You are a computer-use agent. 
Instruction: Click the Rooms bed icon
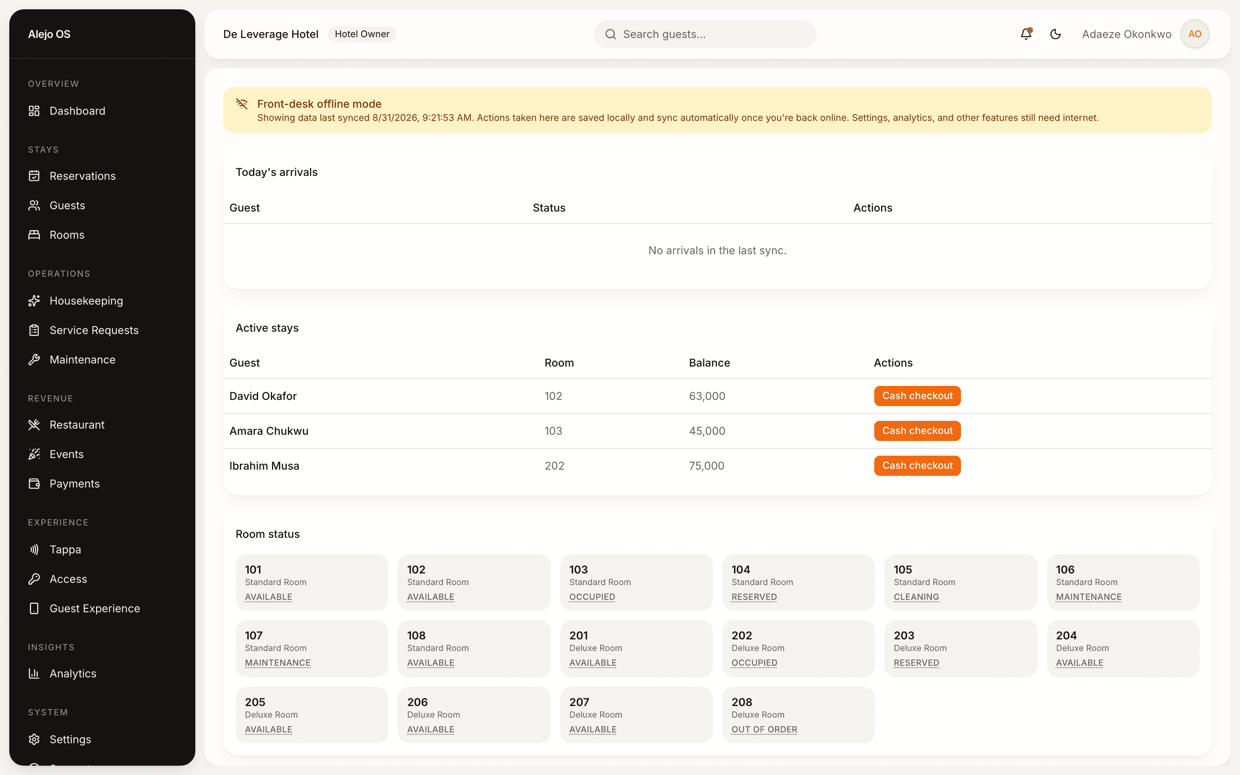(34, 235)
